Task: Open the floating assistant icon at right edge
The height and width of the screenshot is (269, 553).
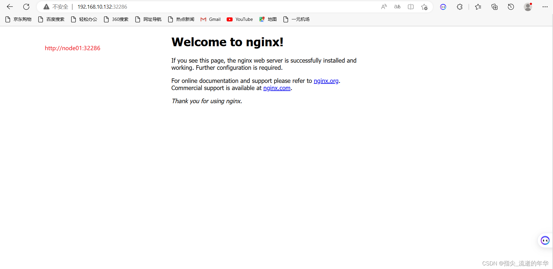Action: pos(545,240)
